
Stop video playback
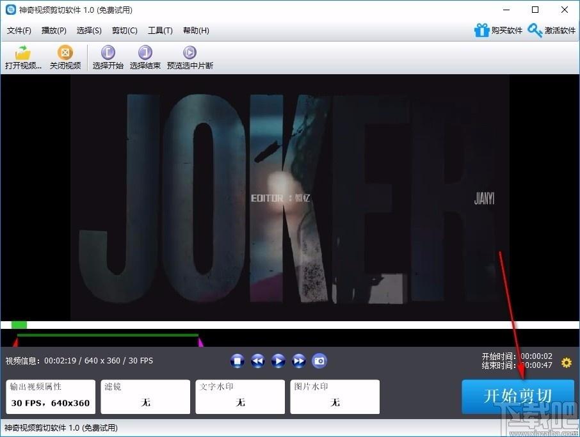pyautogui.click(x=237, y=361)
